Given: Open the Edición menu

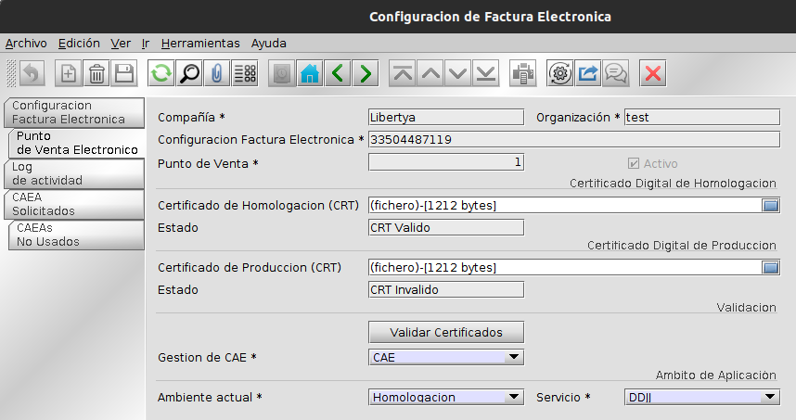Looking at the screenshot, I should tap(79, 44).
